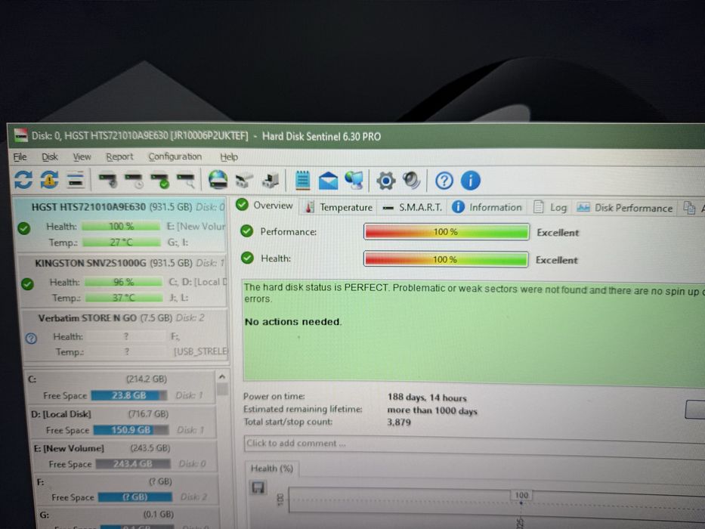The width and height of the screenshot is (705, 529).
Task: Select the G: partition entry
Action: click(128, 518)
